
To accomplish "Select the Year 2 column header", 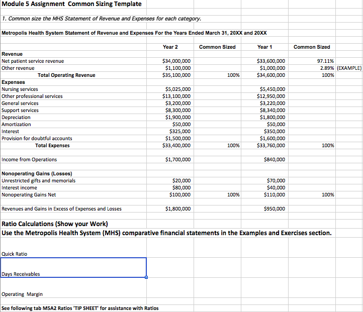I will [x=170, y=47].
